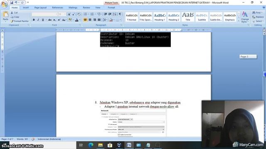Image resolution: width=266 pixels, height=149 pixels.
Task: Click the Words: 301 count in status bar
Action: click(22, 139)
